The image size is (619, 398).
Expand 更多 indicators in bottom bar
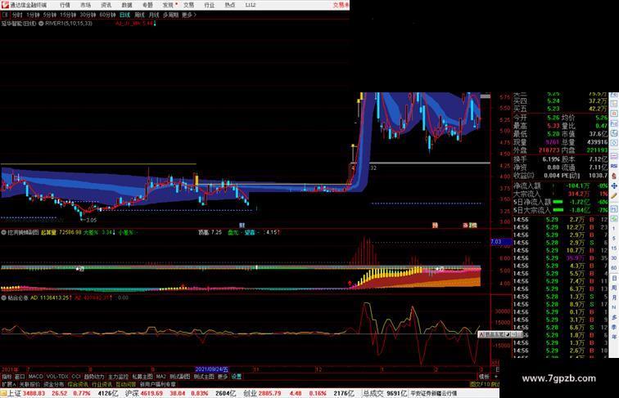click(223, 377)
